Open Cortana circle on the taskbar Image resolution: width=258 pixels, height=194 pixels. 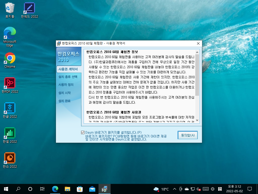[30, 189]
